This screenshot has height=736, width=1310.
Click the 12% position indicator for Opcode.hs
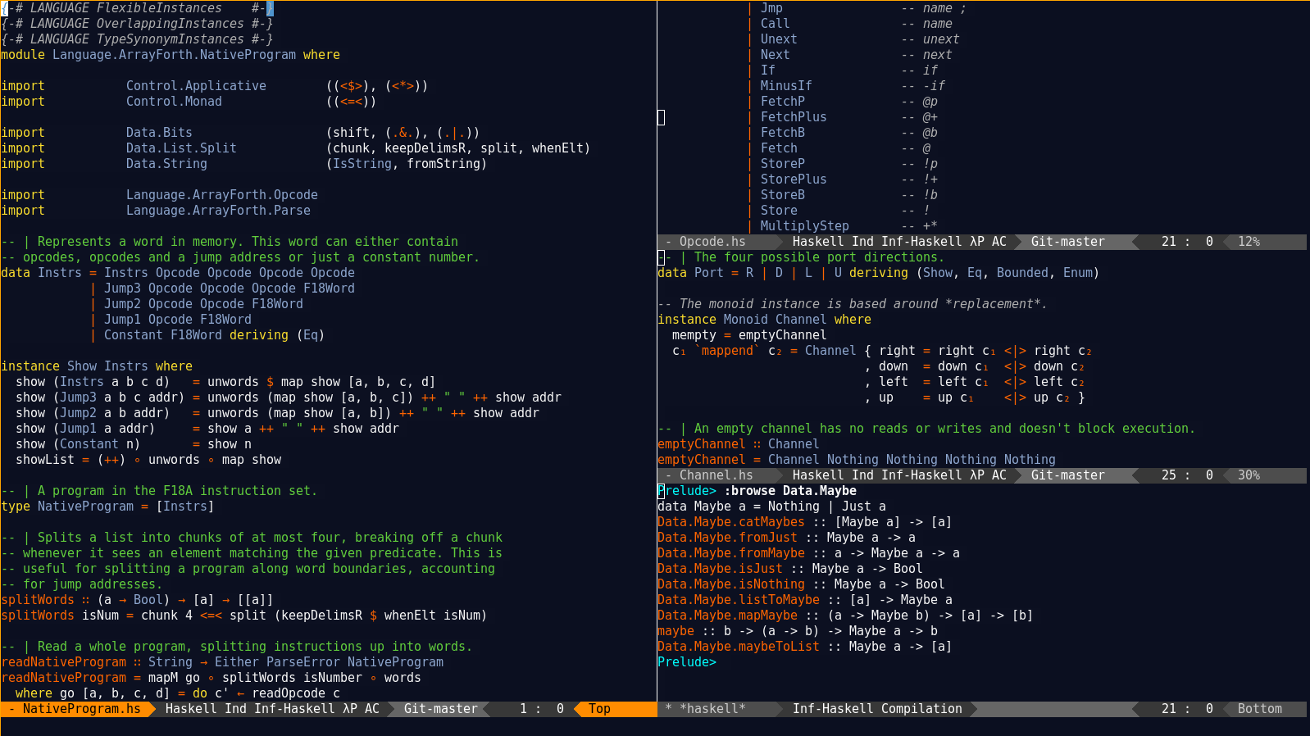click(x=1249, y=242)
